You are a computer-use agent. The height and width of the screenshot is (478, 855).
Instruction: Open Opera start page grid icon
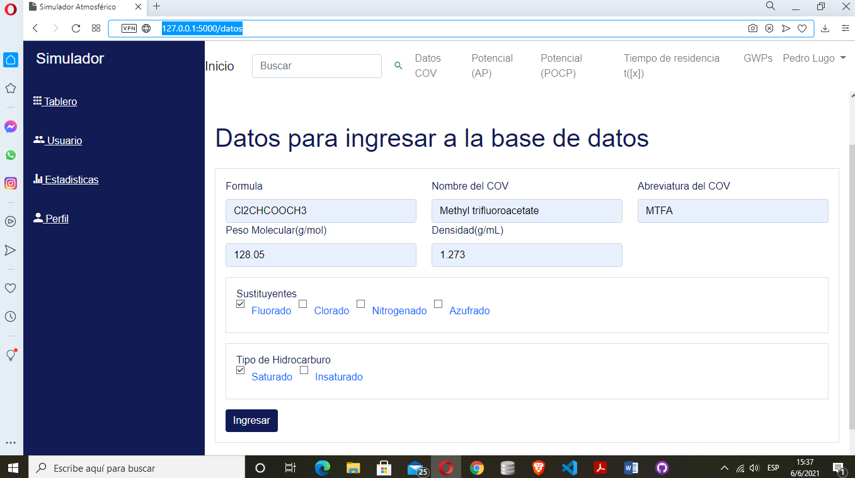pos(96,28)
